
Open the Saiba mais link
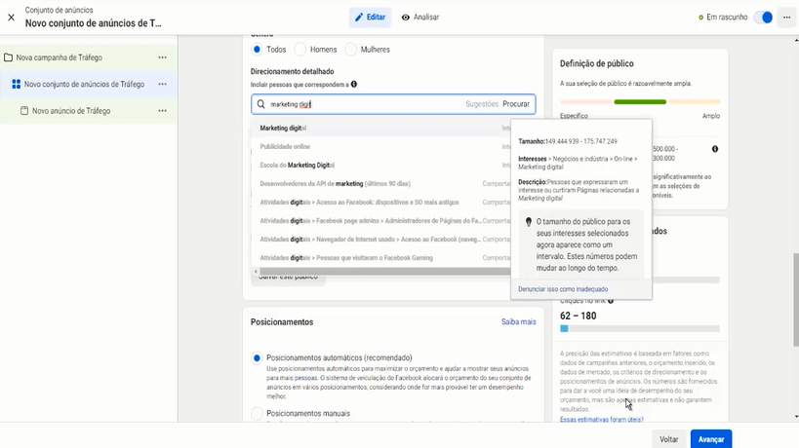[518, 322]
